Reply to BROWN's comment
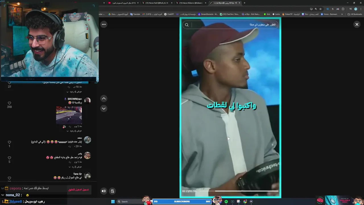Image resolution: width=364 pixels, height=205 pixels. click(x=69, y=126)
